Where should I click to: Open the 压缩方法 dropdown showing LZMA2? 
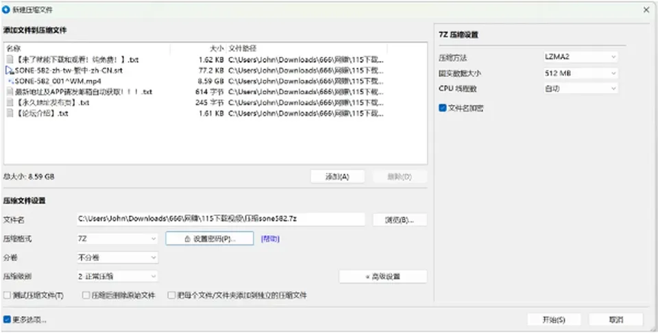pos(581,57)
